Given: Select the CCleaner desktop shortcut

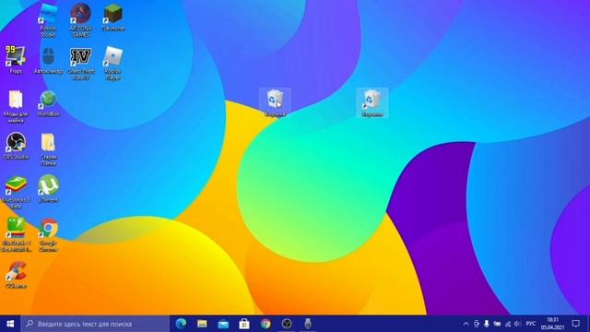Looking at the screenshot, I should pos(16,275).
